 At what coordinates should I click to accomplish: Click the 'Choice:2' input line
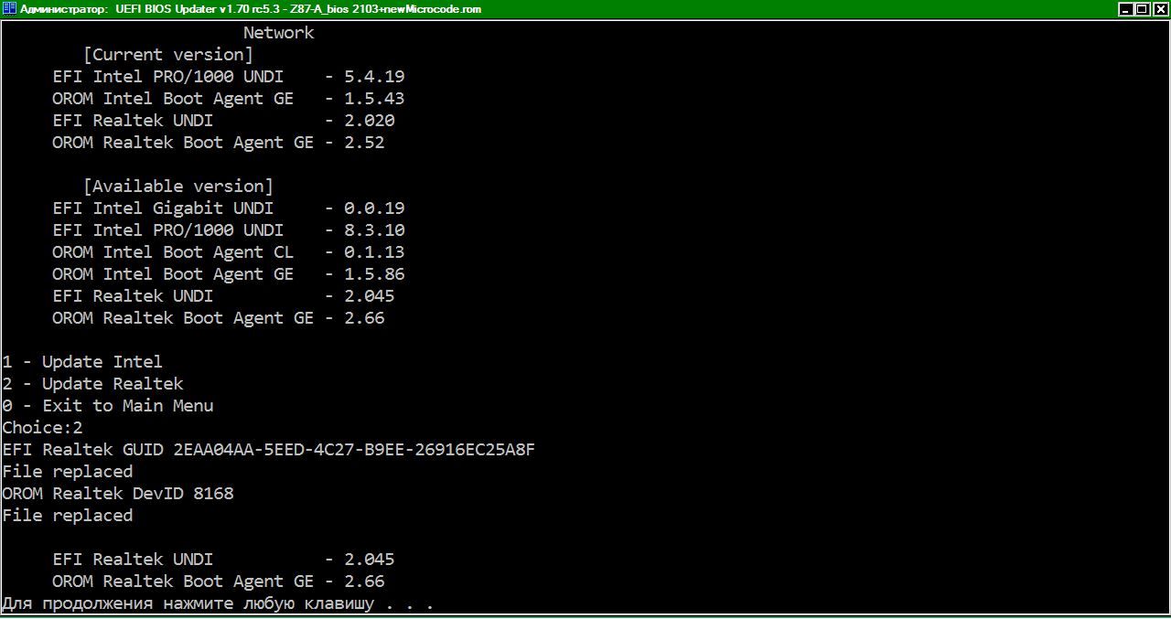point(42,428)
